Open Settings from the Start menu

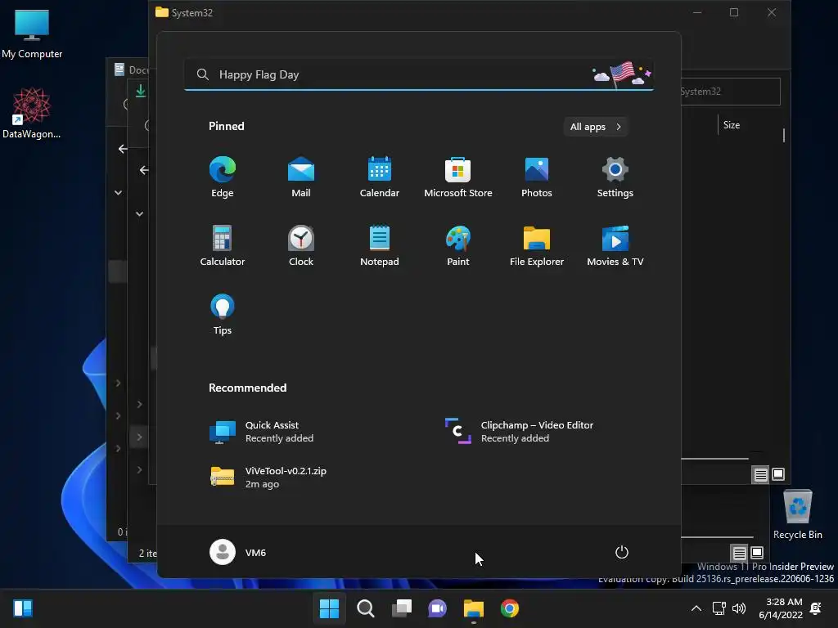tap(615, 177)
